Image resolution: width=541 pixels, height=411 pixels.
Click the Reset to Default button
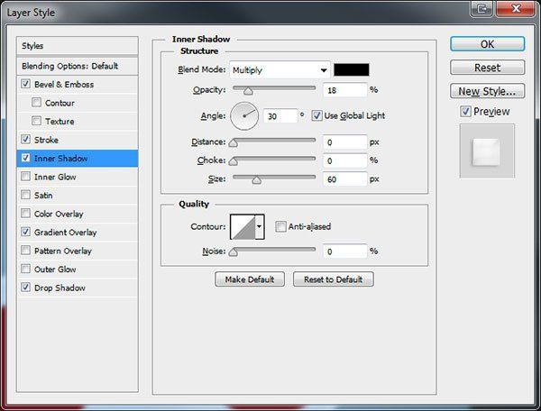pyautogui.click(x=333, y=279)
